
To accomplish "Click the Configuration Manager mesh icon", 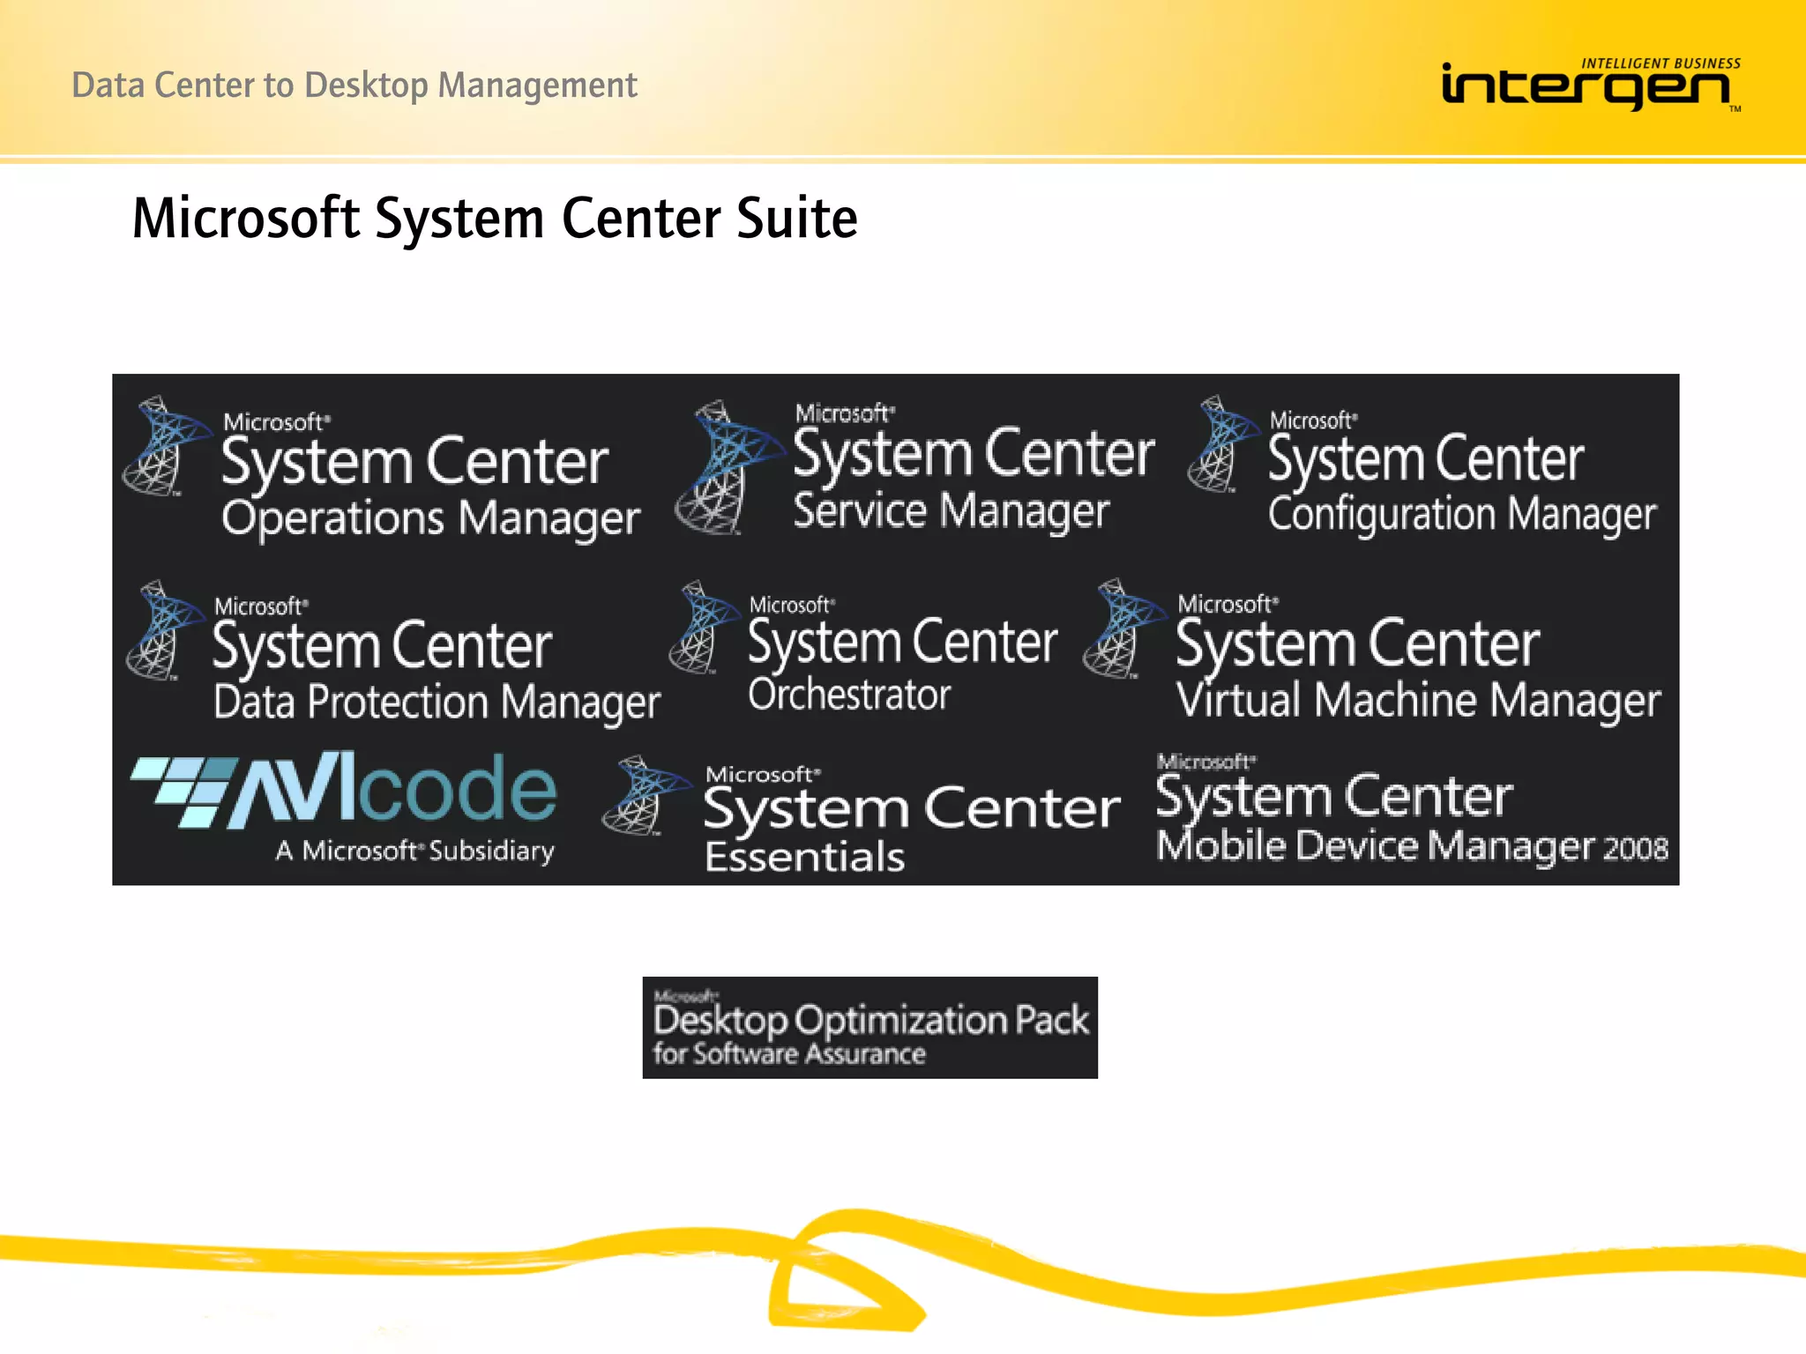I will pos(1223,443).
